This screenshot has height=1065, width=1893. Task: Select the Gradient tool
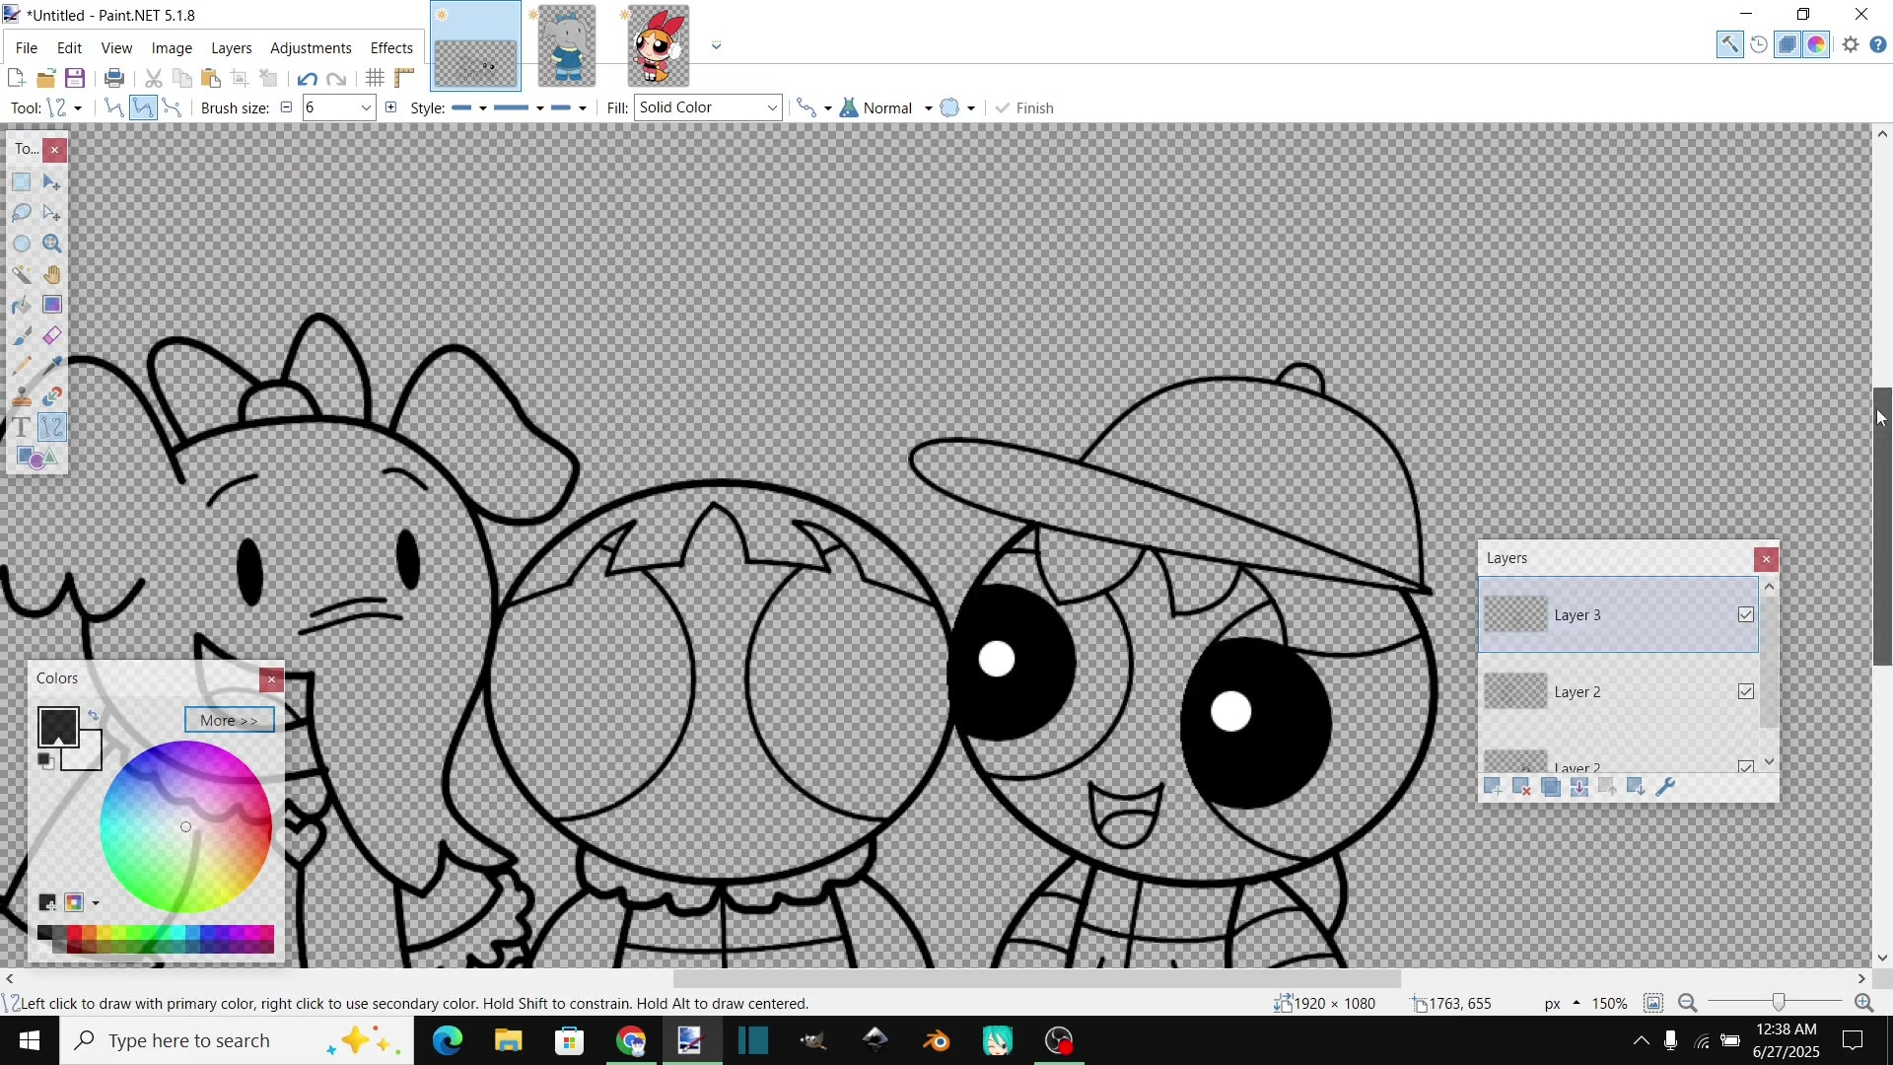[x=52, y=305]
